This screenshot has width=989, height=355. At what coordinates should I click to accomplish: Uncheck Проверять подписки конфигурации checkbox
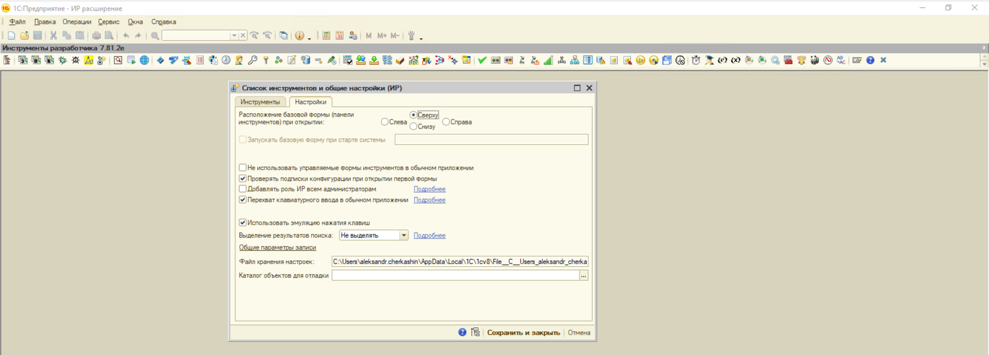click(x=243, y=178)
